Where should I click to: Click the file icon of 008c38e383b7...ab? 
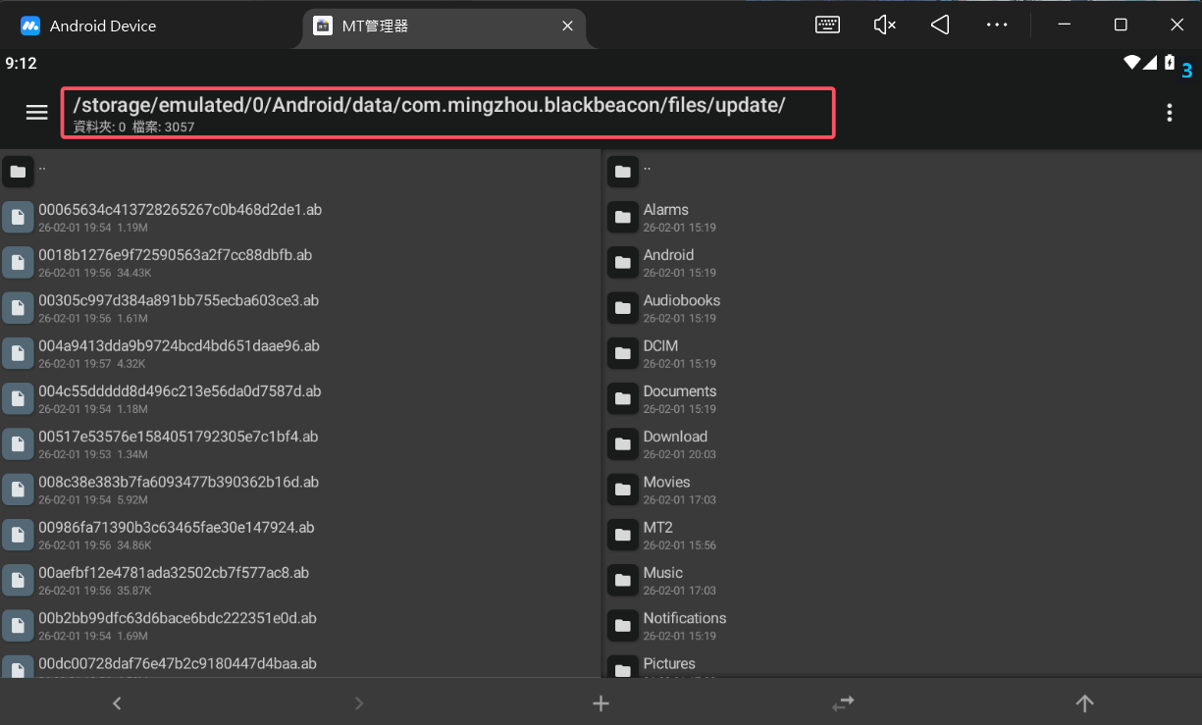(17, 490)
